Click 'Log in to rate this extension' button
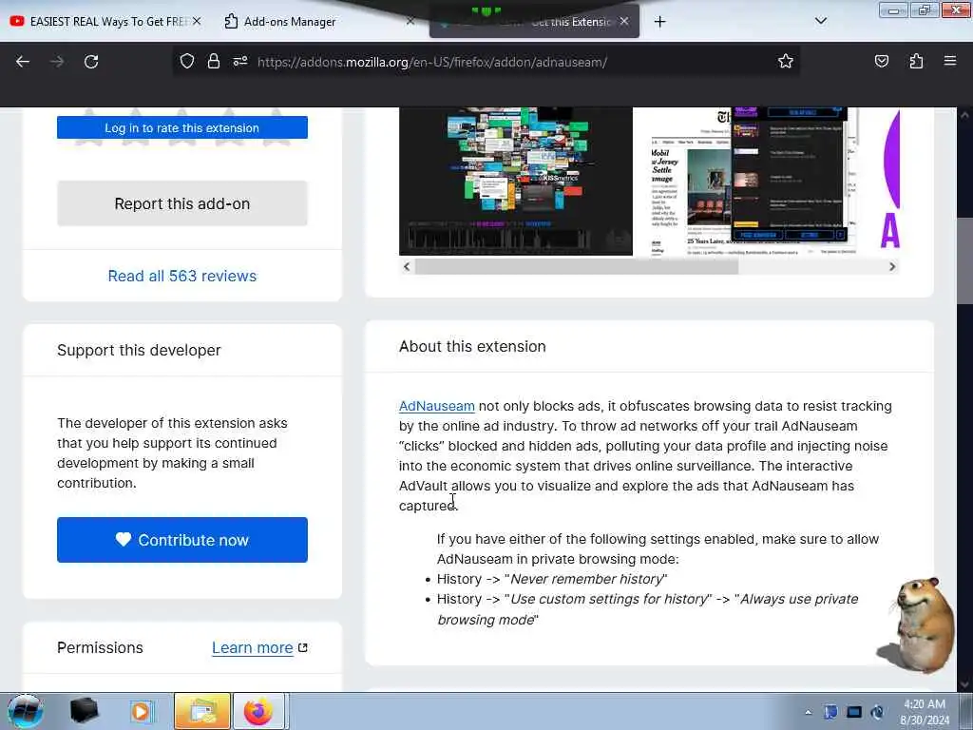 tap(182, 127)
